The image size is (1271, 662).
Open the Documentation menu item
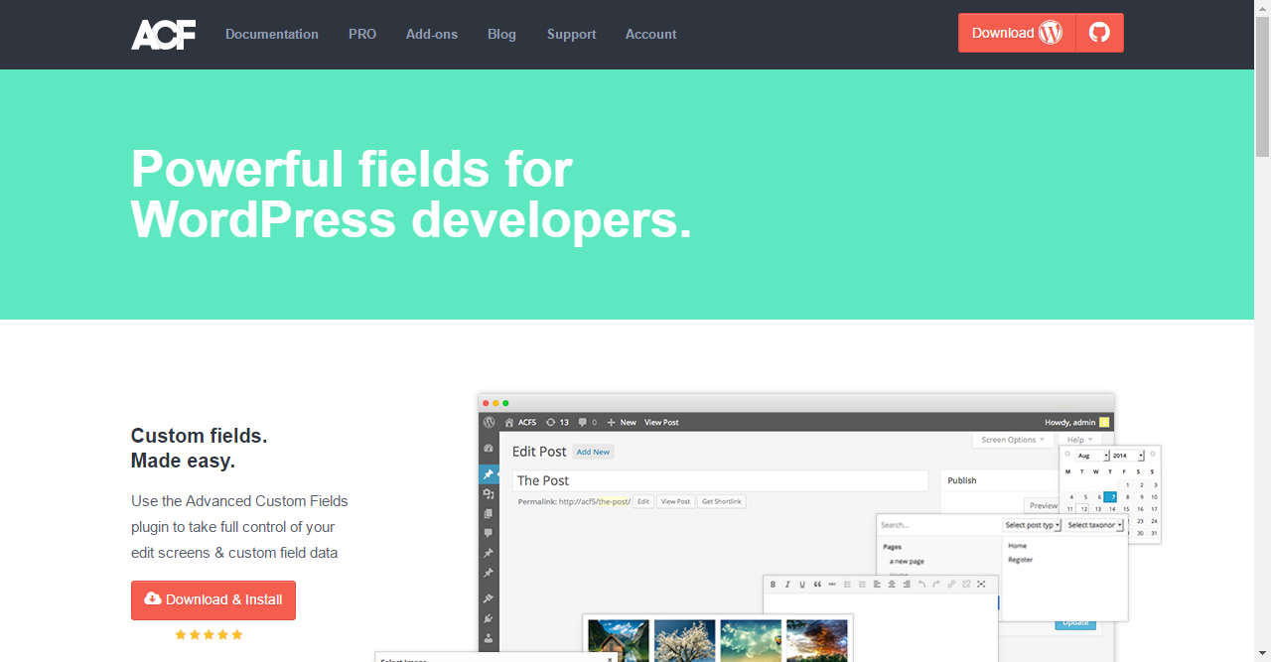pyautogui.click(x=271, y=34)
